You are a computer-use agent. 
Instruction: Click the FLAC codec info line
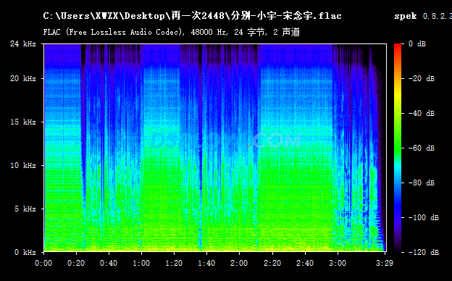(172, 32)
